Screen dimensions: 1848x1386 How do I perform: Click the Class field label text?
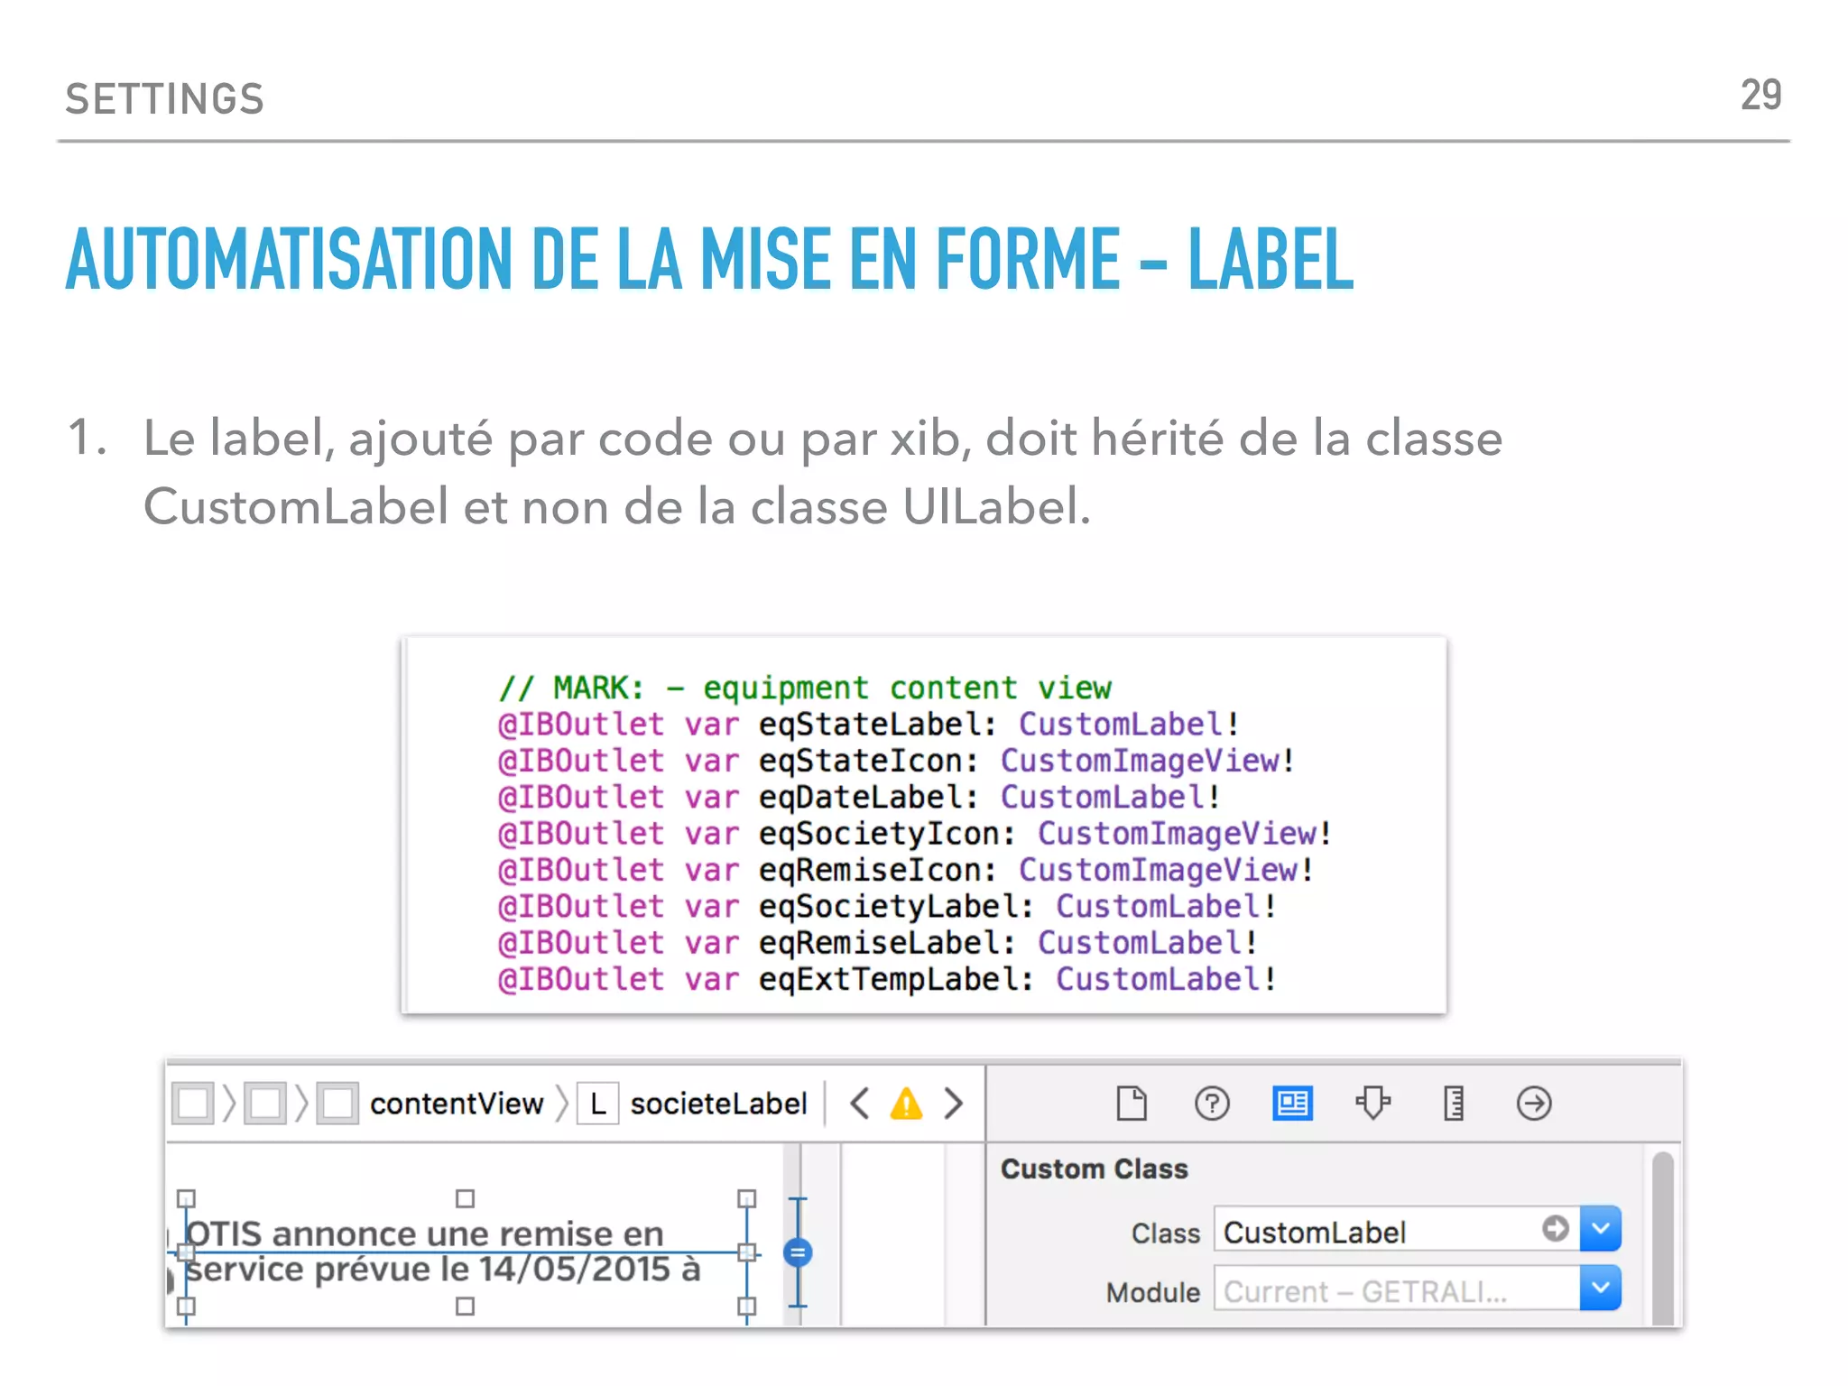click(1166, 1233)
